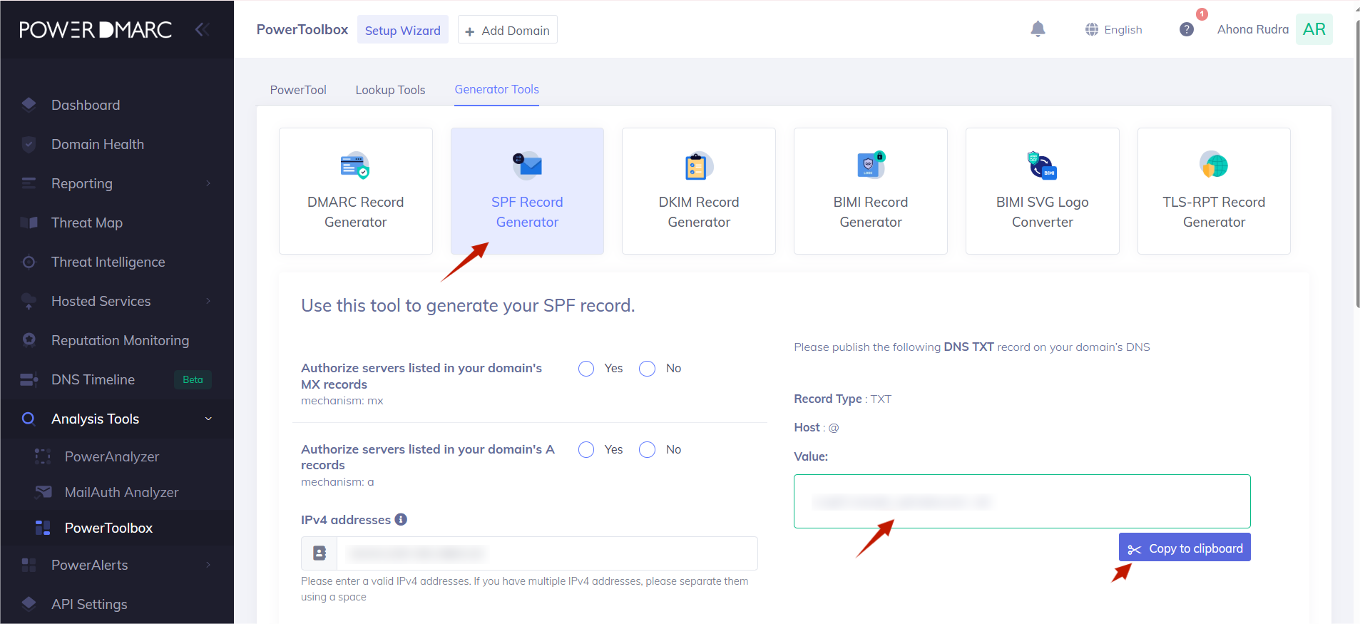Switch to the PowerTool tab

(x=298, y=90)
